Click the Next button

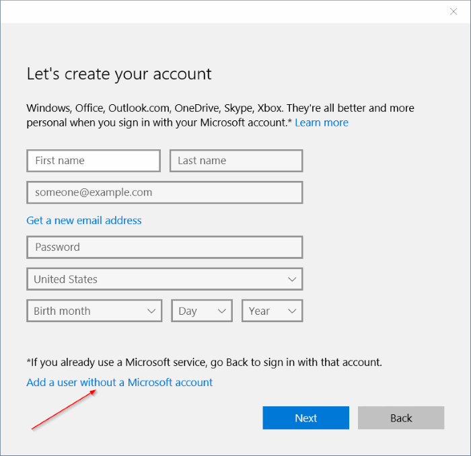point(305,418)
